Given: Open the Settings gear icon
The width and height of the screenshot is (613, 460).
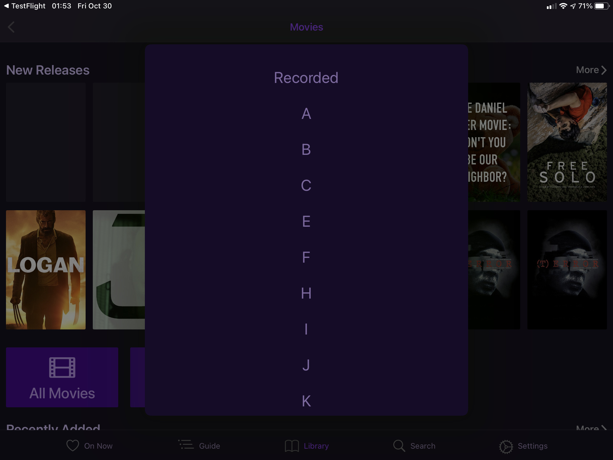Looking at the screenshot, I should [x=506, y=447].
